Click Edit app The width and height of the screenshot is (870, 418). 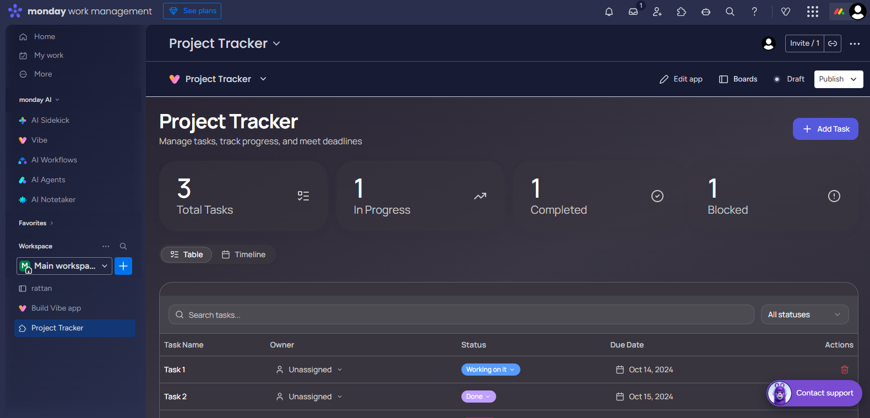(x=681, y=79)
